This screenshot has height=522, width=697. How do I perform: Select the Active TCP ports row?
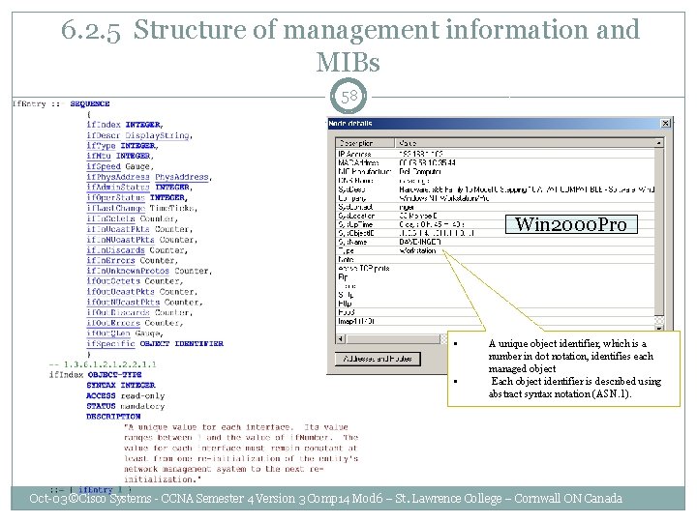click(496, 268)
